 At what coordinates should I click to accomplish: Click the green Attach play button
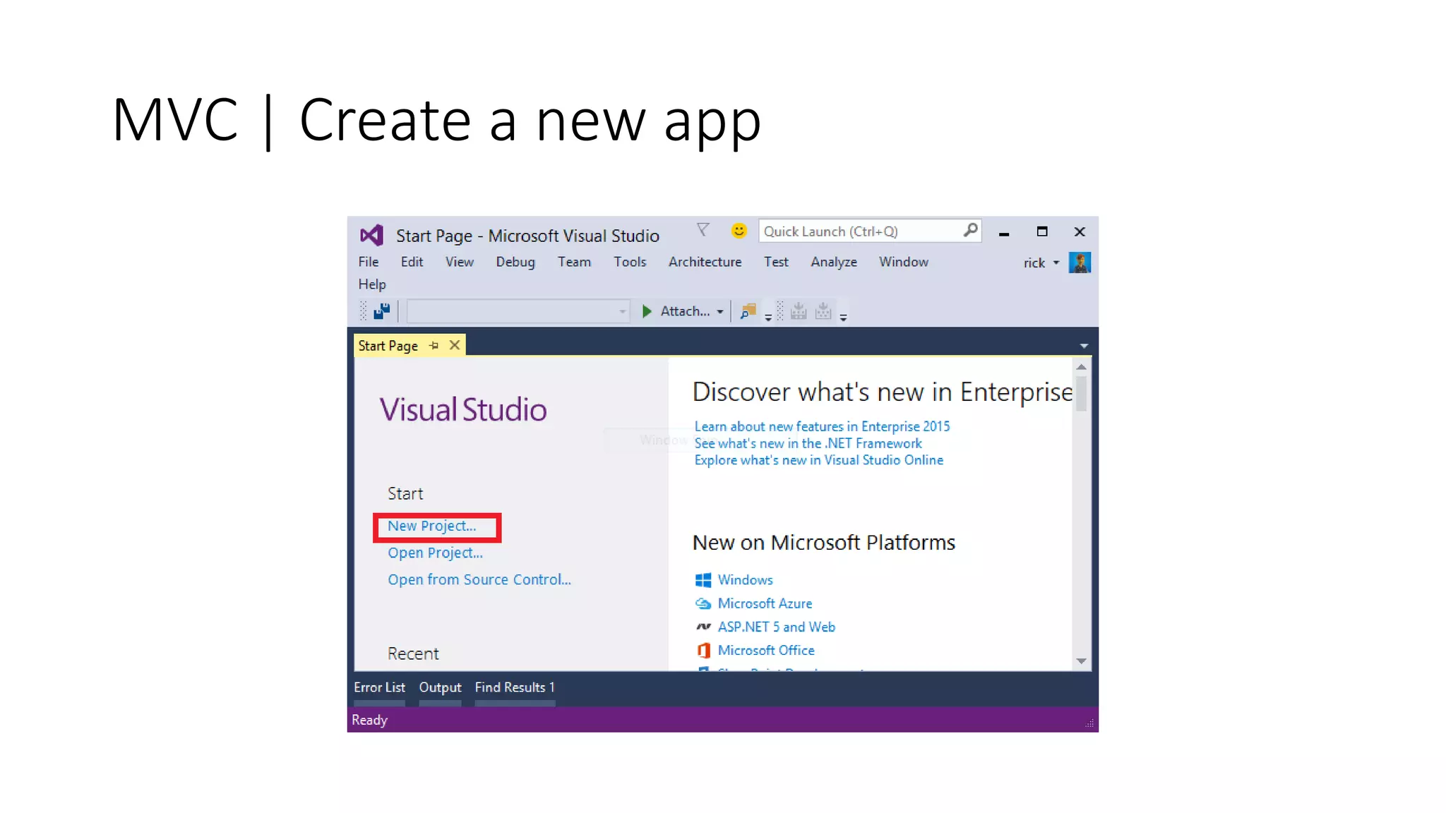tap(646, 311)
